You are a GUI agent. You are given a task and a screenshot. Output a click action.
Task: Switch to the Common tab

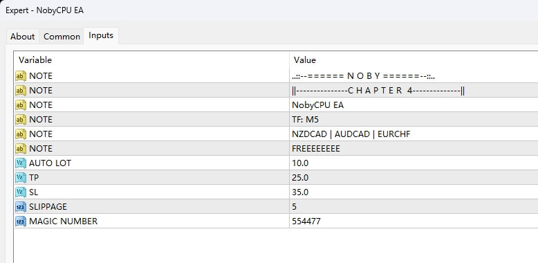[x=62, y=37]
